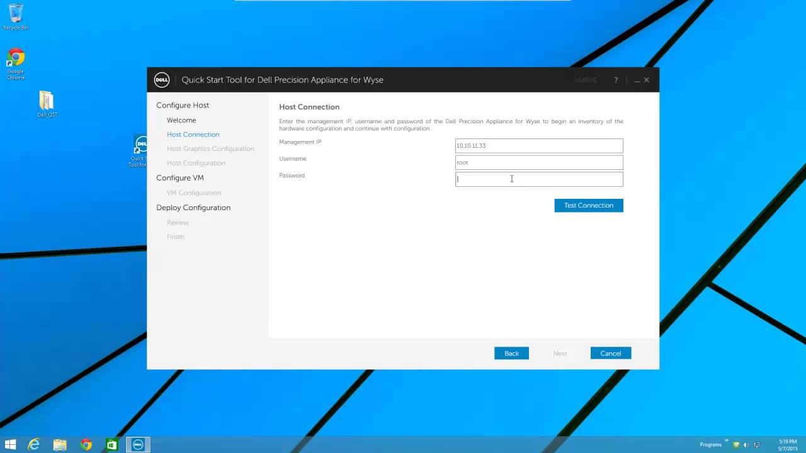Go to the Welcome step
806x453 pixels.
point(181,120)
